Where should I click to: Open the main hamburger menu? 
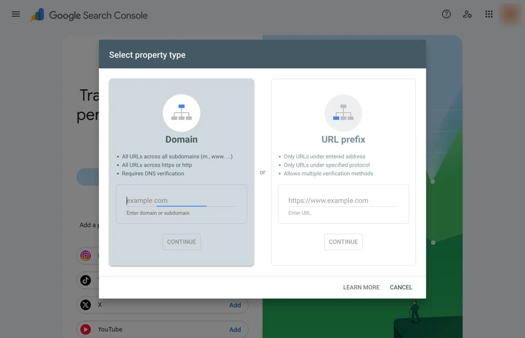click(x=16, y=14)
